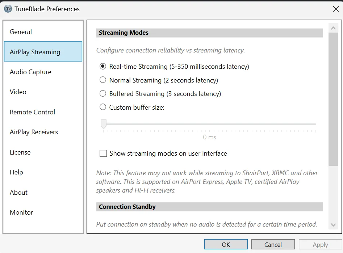
Task: Click the Connection Standby section header
Action: click(210, 207)
